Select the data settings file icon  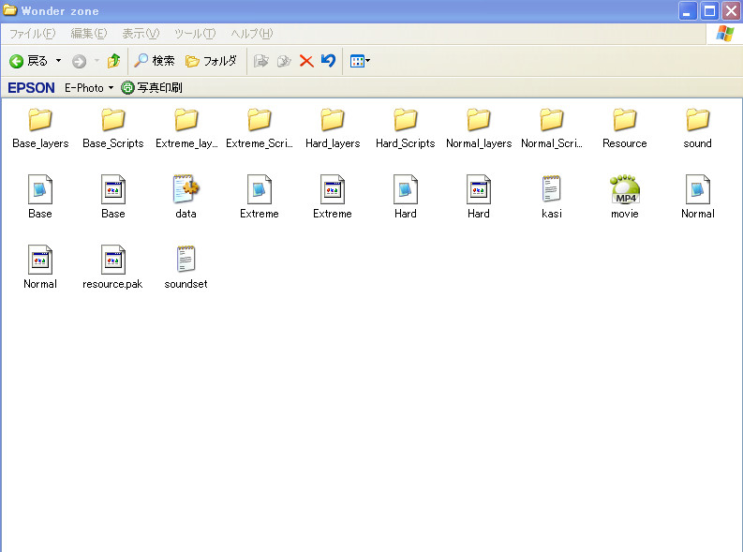[x=186, y=189]
